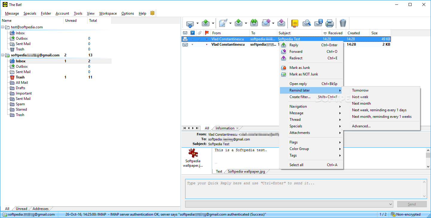Choose Remind later Tomorrow from submenu
Viewport: 431px width, 218px height.
[360, 90]
